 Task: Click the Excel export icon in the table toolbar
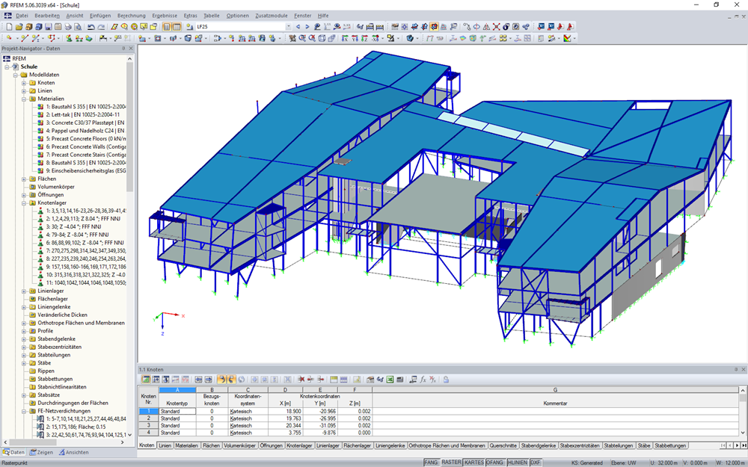390,381
